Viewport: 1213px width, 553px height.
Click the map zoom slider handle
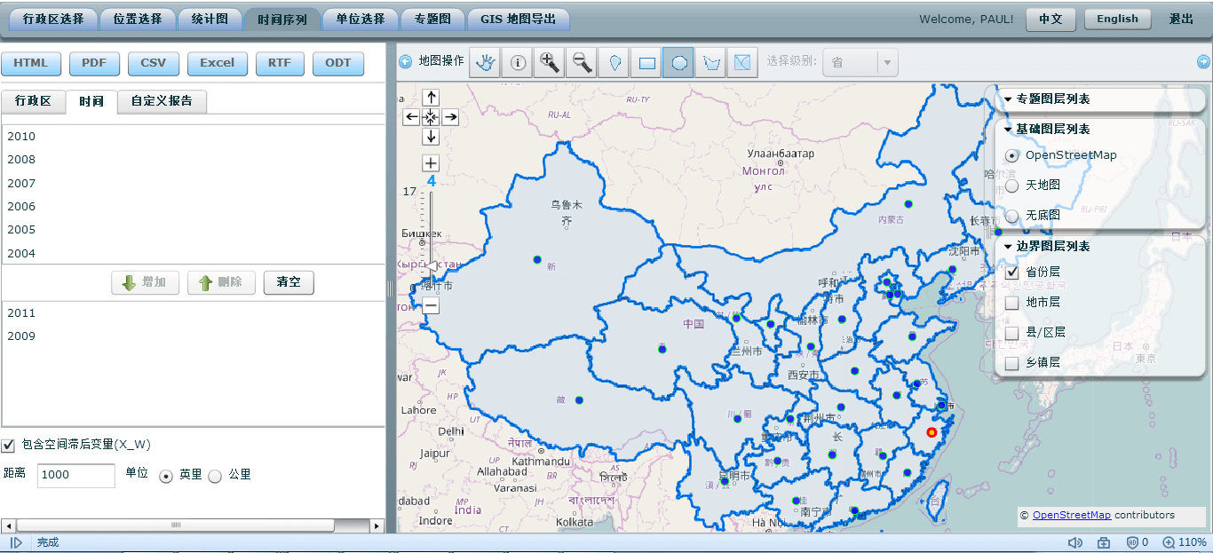(x=432, y=265)
